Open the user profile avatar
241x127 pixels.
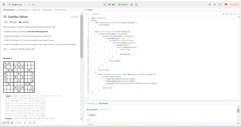226,5
